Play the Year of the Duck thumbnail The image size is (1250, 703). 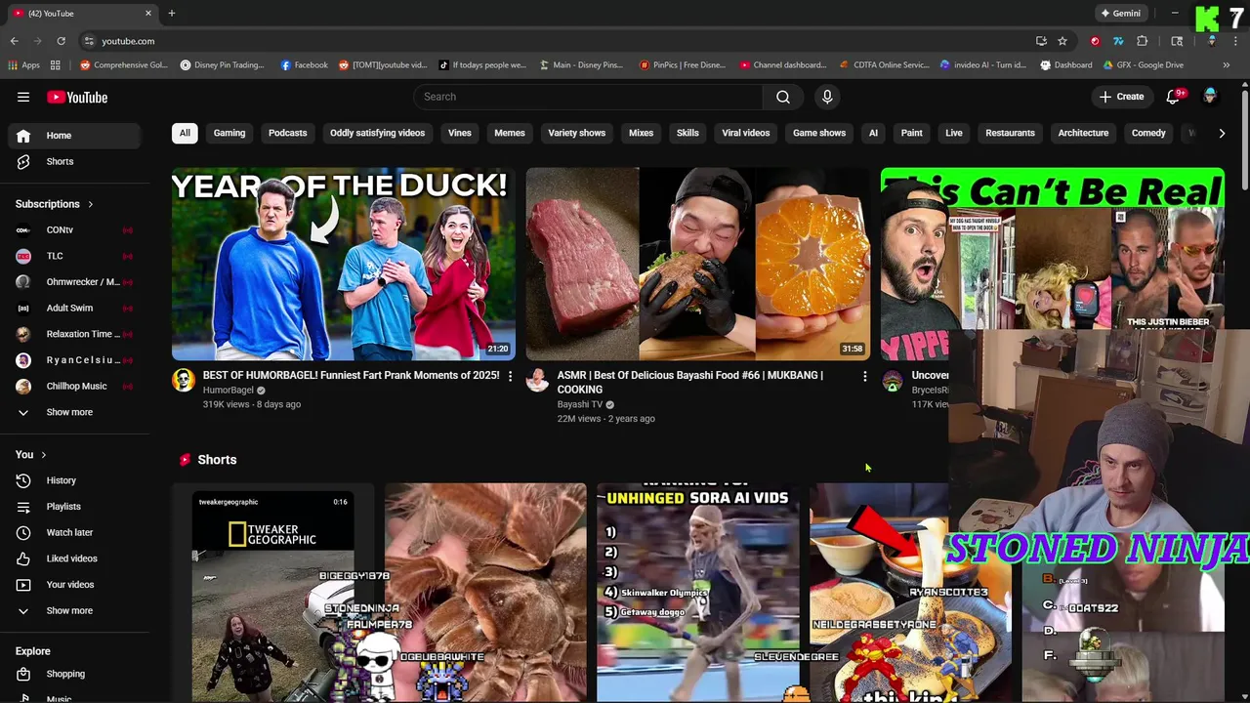tap(344, 265)
